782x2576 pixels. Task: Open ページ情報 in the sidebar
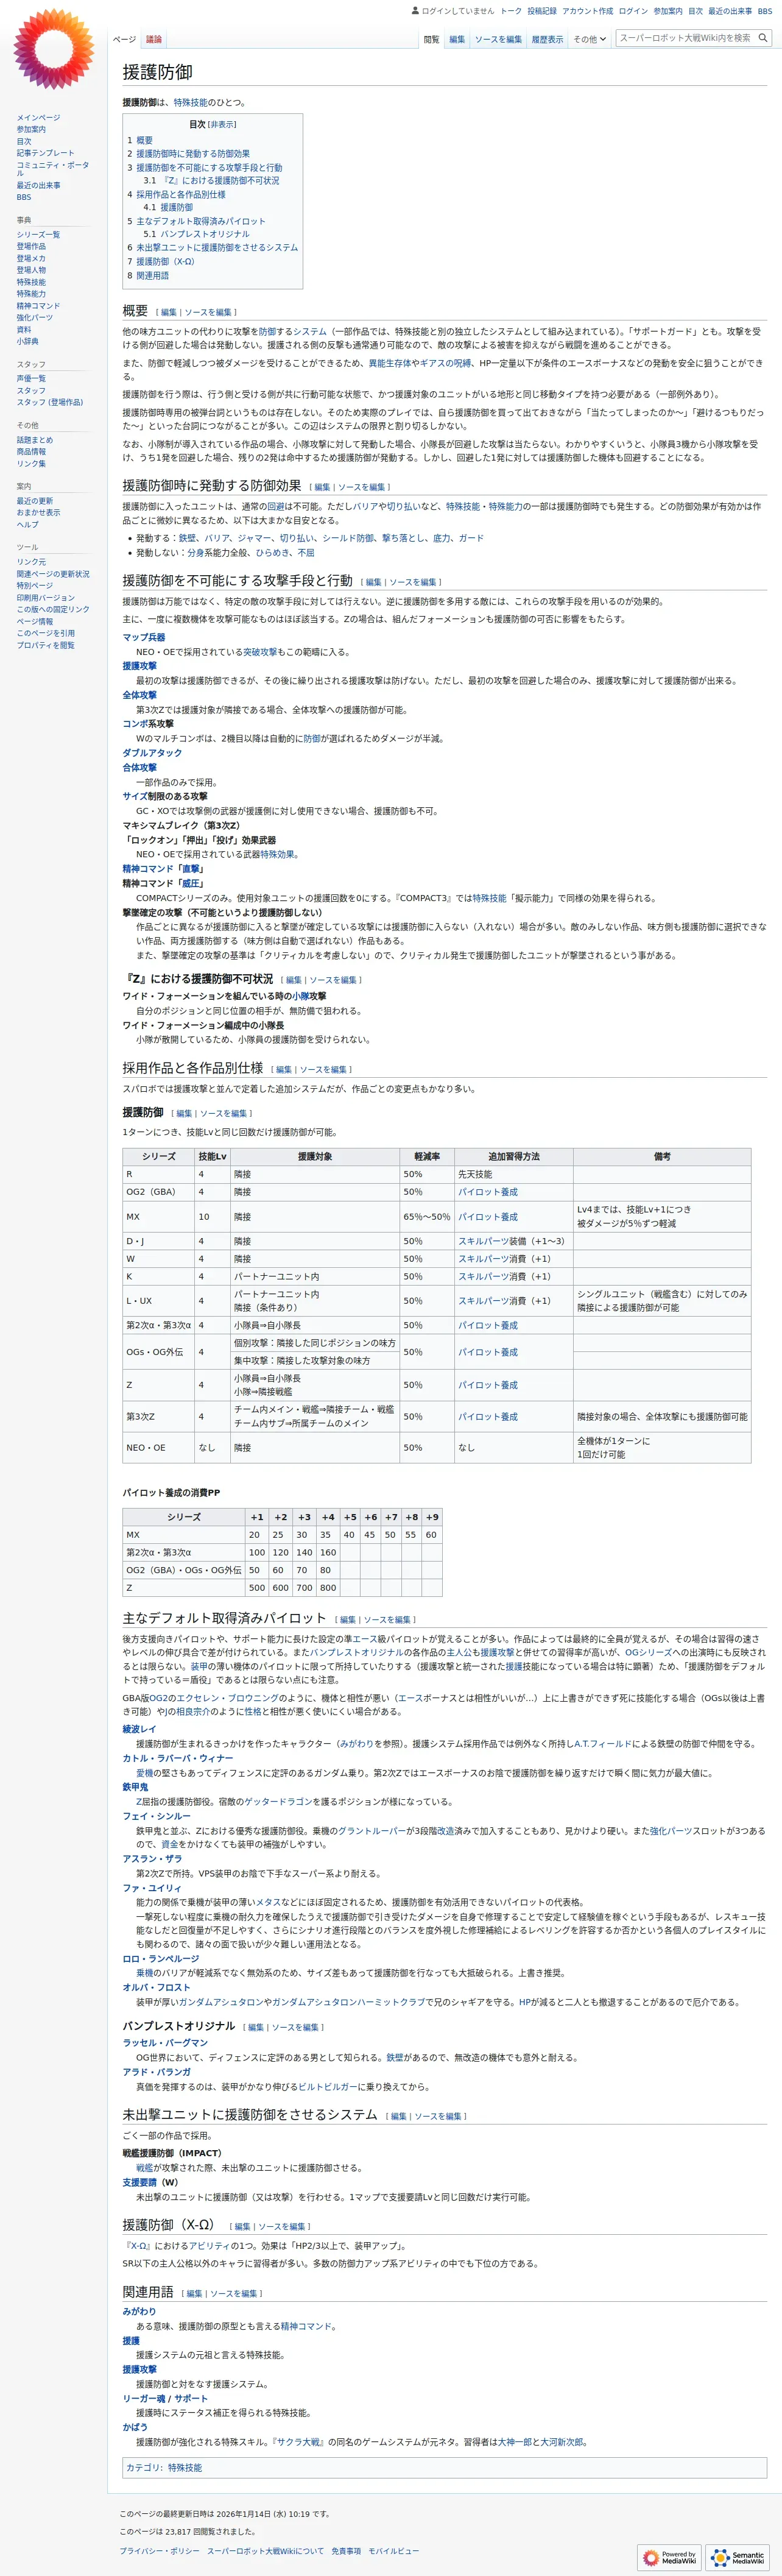point(35,622)
